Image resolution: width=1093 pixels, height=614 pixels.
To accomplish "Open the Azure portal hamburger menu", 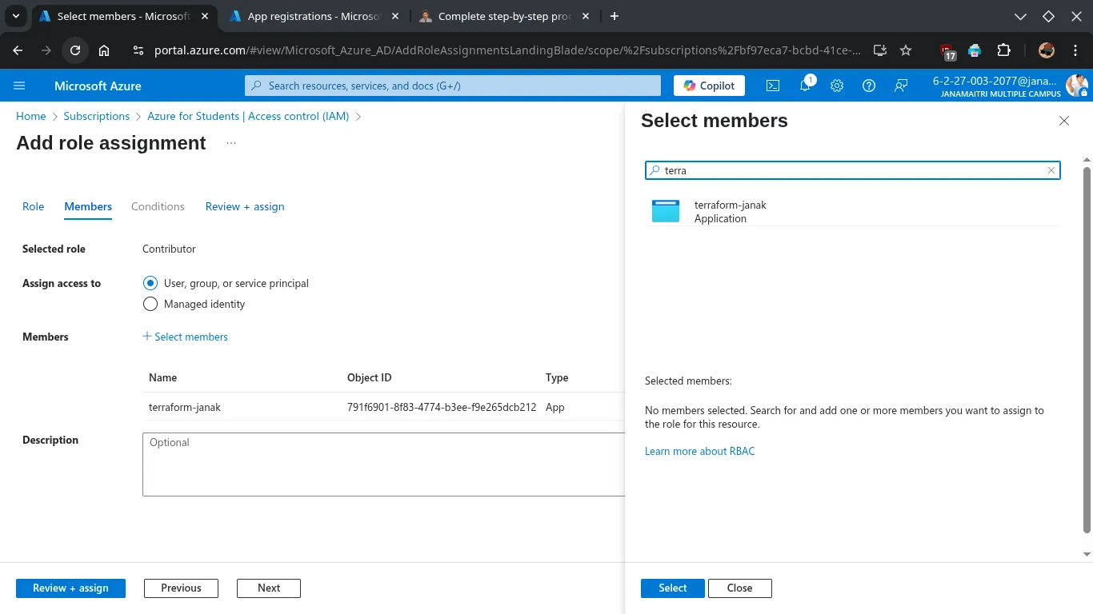I will 20,86.
